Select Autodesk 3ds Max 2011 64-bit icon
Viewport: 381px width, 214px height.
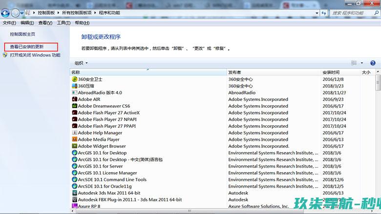coord(75,193)
